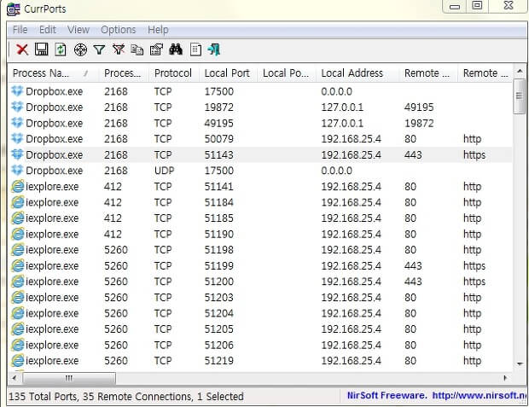Select Dropbox.exe row with local port 50079

259,139
